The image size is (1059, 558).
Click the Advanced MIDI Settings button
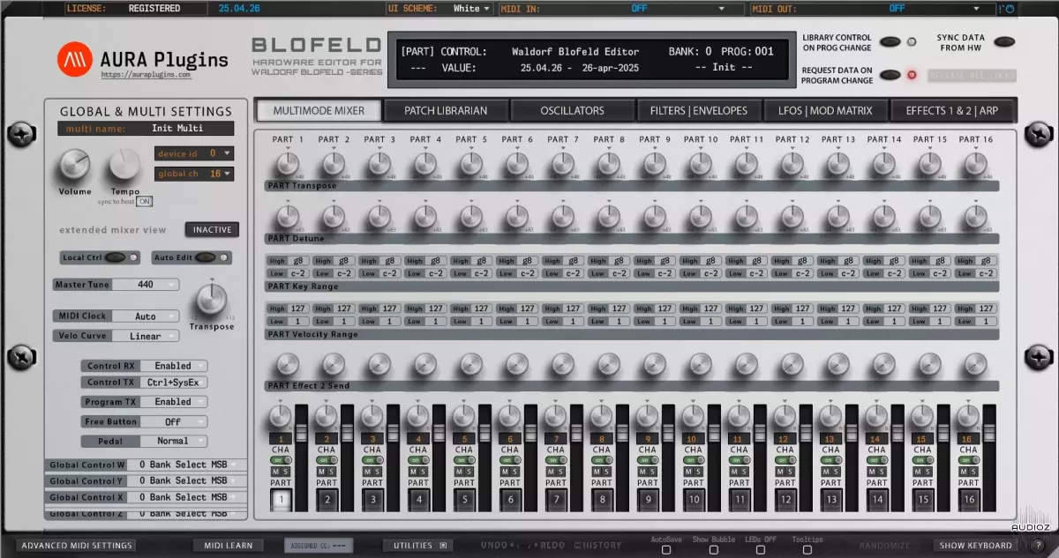click(77, 546)
